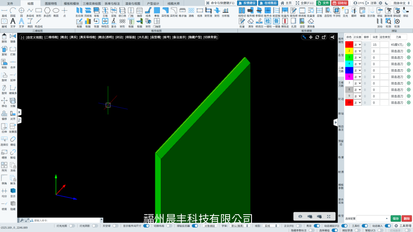413x232 pixels.
Task: Click the red 删除 delete button
Action: coord(406,218)
